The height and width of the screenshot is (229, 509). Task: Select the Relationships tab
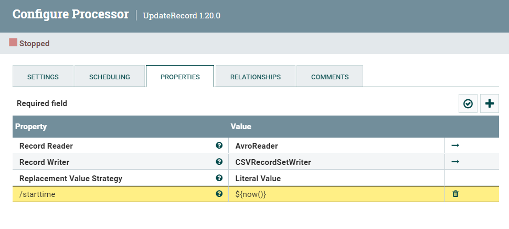(x=256, y=77)
